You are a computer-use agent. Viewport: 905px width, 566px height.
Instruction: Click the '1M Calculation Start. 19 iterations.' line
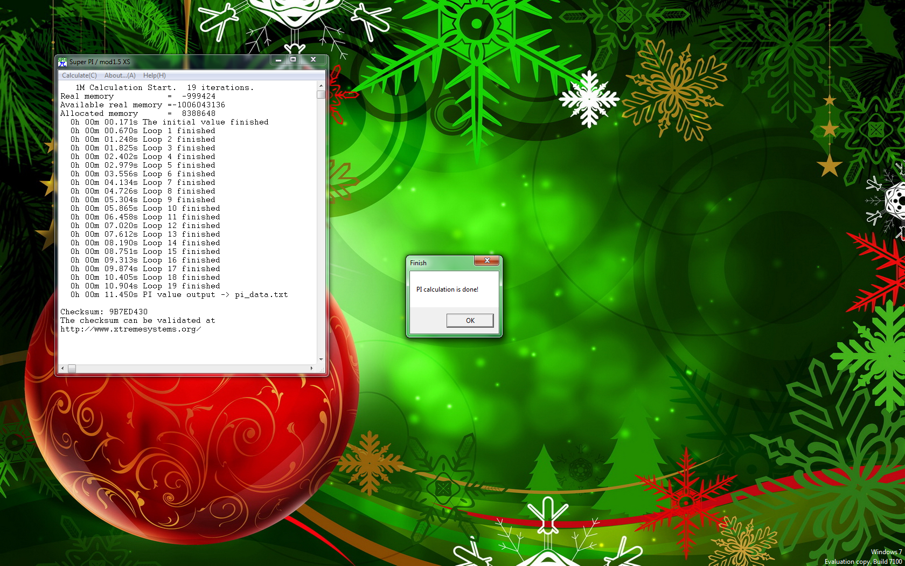click(x=164, y=87)
